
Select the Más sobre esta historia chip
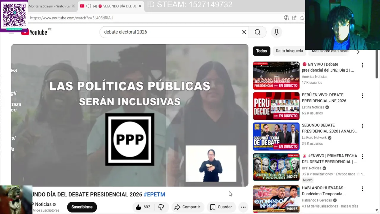(330, 51)
